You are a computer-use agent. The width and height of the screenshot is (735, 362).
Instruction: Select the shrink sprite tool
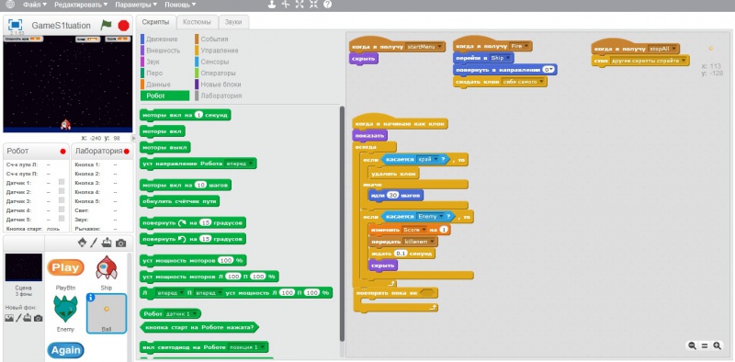tap(313, 5)
